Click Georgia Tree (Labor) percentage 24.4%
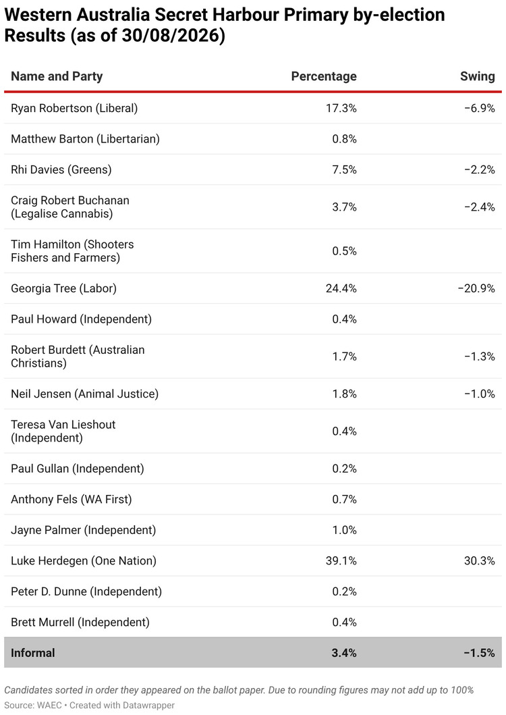The height and width of the screenshot is (715, 506). pos(341,288)
